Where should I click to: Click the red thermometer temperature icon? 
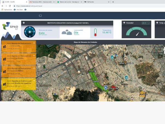tap(95, 32)
